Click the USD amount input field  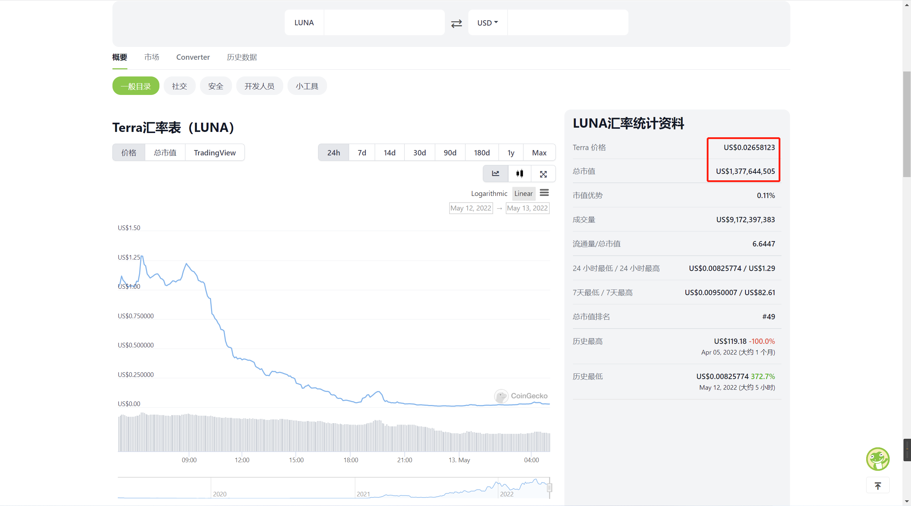point(568,22)
